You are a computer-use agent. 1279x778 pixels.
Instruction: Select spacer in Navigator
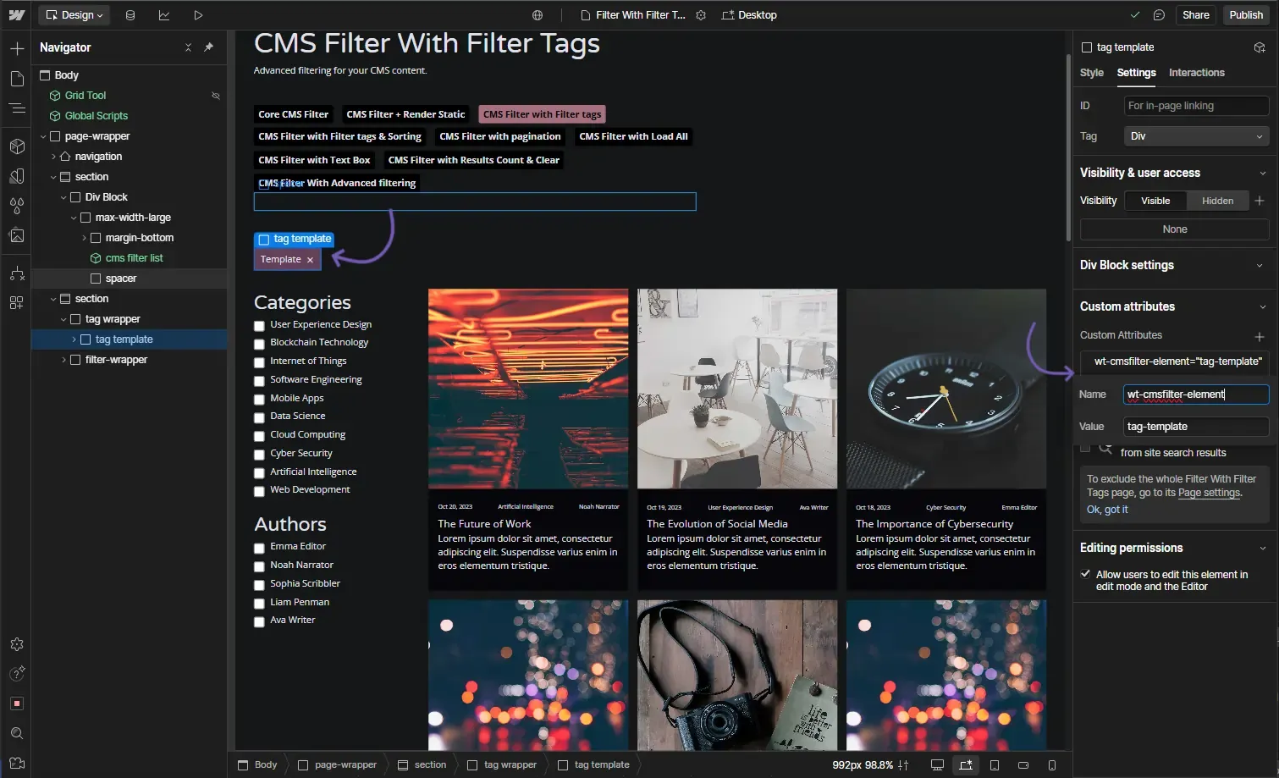click(121, 279)
